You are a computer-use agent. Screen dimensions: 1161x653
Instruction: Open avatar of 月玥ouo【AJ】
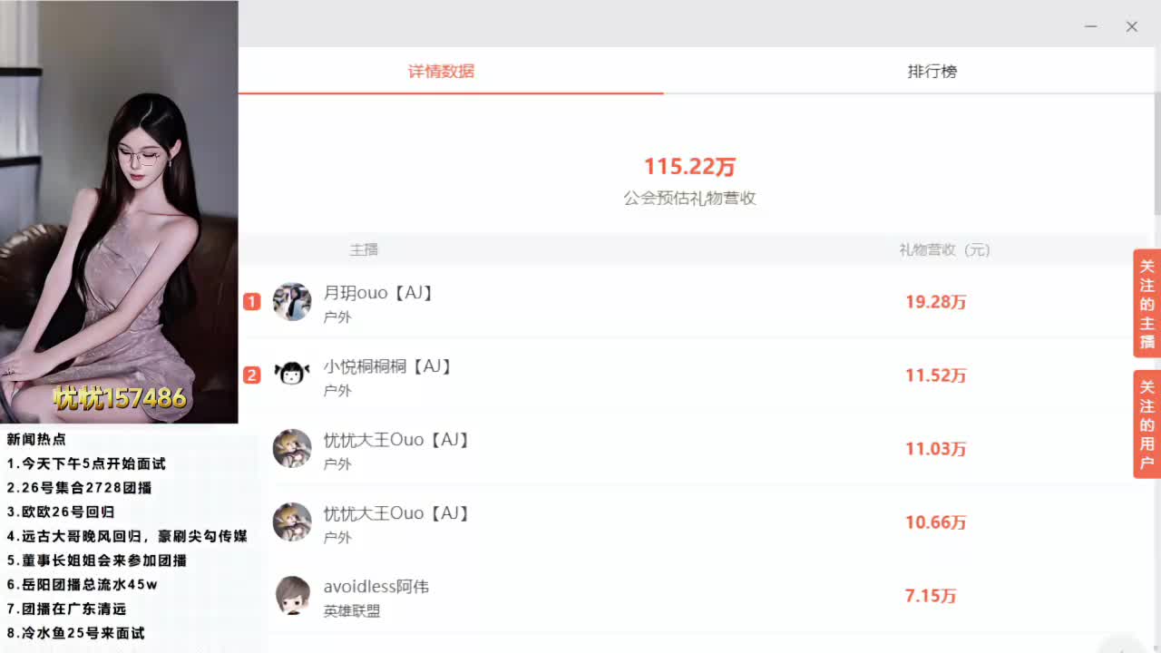tap(292, 302)
